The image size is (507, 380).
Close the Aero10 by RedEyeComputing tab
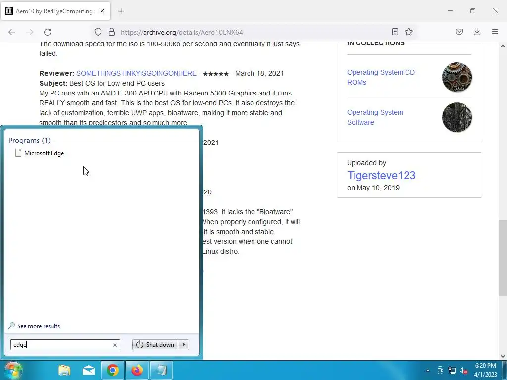coord(102,11)
